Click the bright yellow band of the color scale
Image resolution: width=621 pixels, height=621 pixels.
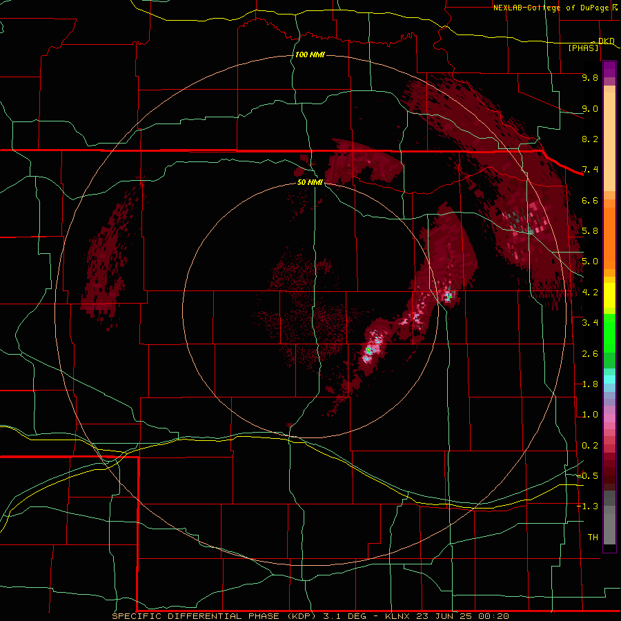click(609, 295)
